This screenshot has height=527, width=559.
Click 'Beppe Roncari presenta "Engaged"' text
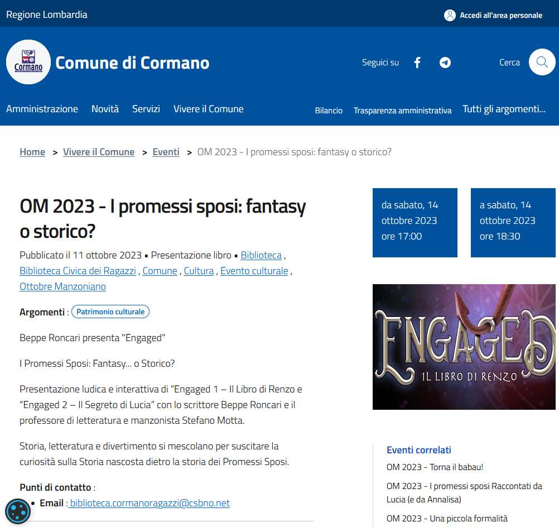coord(93,338)
